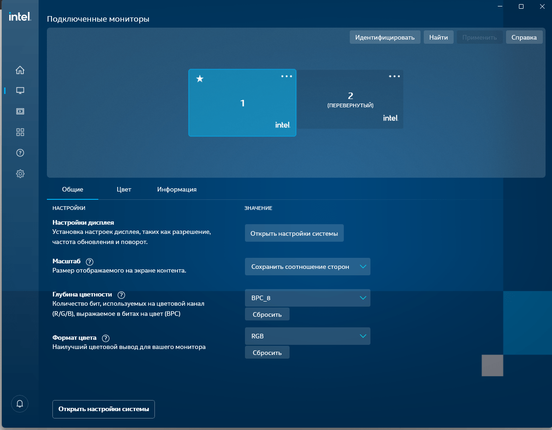The width and height of the screenshot is (552, 430).
Task: Open the notifications bell icon
Action: click(x=20, y=404)
